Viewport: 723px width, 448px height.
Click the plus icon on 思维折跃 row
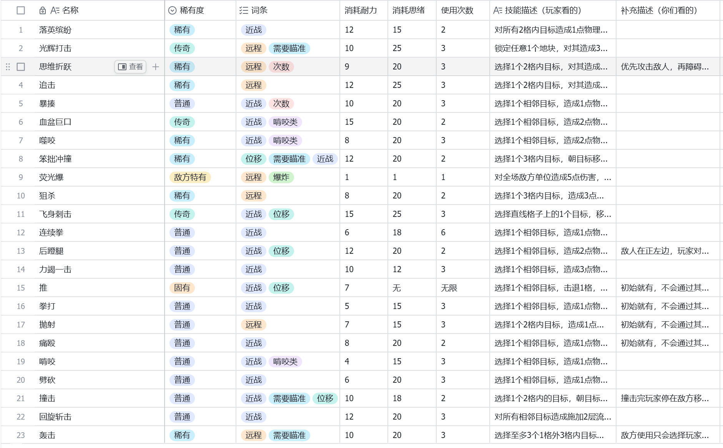(x=156, y=67)
